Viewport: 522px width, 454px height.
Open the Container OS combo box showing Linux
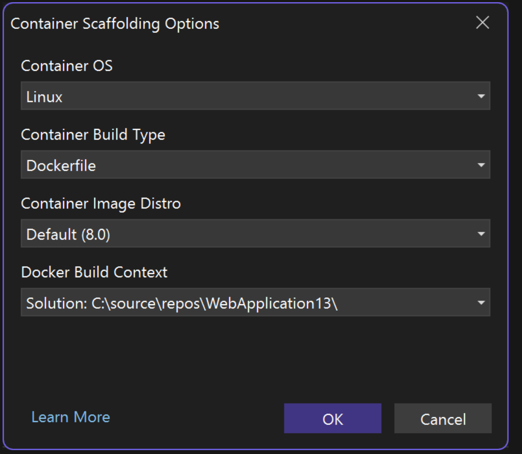255,96
